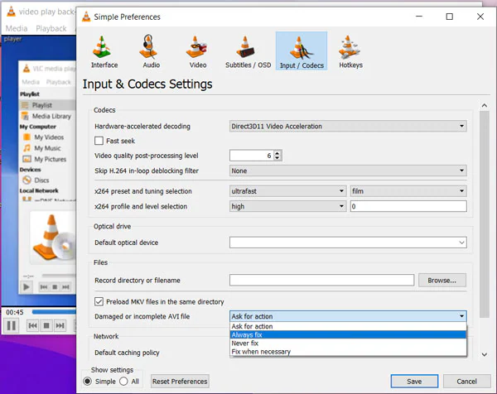The image size is (497, 394).
Task: Click the Record directory or filename field
Action: click(x=321, y=281)
